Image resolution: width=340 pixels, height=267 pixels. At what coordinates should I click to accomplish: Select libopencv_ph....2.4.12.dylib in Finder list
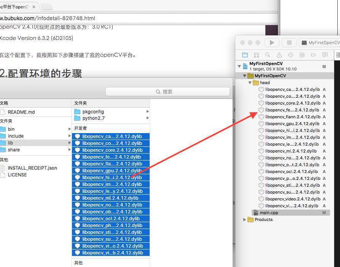coord(111,226)
